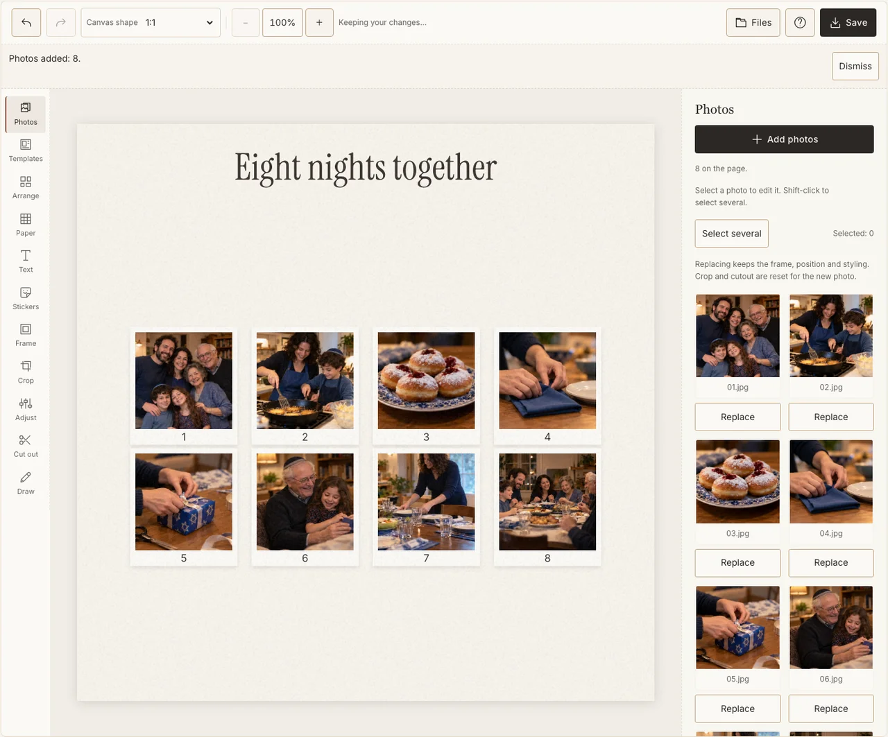Select the 04.jpg thumbnail in Photos panel
This screenshot has height=737, width=888.
pos(831,482)
